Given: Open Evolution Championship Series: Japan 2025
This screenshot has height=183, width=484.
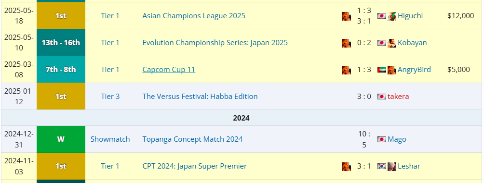Looking at the screenshot, I should [215, 42].
